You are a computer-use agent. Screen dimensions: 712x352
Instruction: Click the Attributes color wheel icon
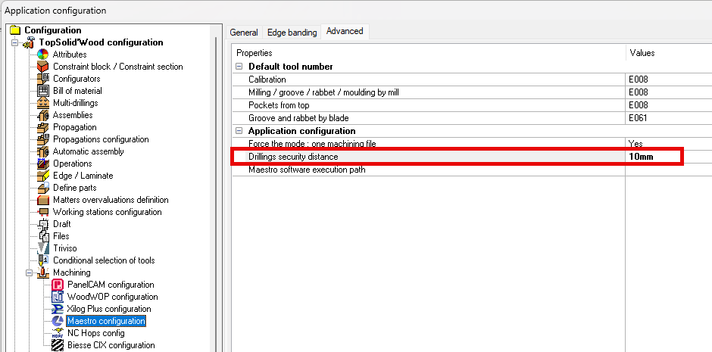point(43,55)
